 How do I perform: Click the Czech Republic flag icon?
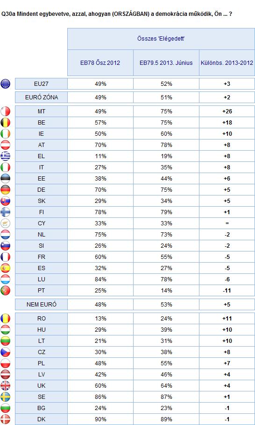tap(6, 352)
